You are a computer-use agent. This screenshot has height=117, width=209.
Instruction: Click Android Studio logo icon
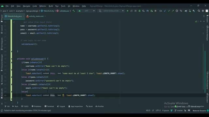click(x=2, y=6)
